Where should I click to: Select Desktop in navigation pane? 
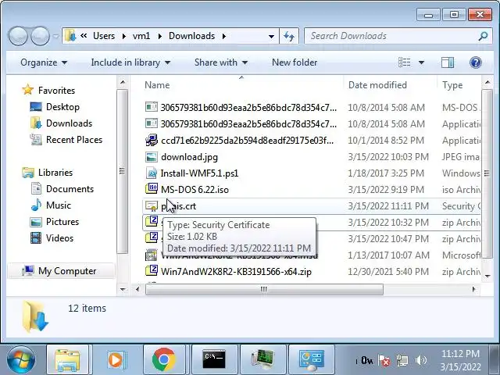[x=62, y=107]
